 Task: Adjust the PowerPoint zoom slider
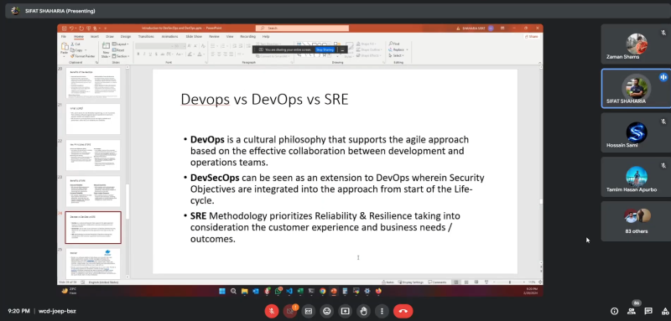click(509, 282)
